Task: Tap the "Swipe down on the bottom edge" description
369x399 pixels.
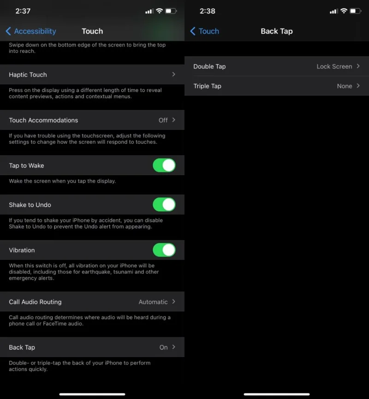Action: coord(87,48)
